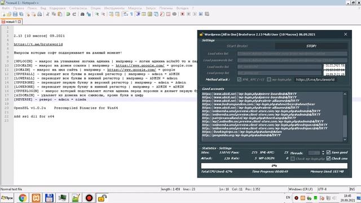Save all files toolbar icon
Viewport: 361px width, 203px height.
pyautogui.click(x=21, y=14)
